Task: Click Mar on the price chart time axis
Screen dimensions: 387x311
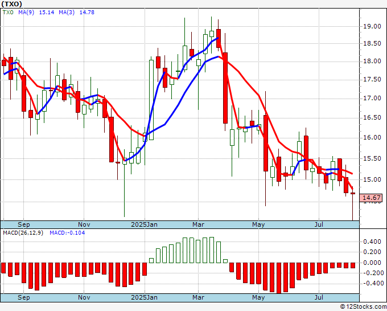Action: (198, 224)
